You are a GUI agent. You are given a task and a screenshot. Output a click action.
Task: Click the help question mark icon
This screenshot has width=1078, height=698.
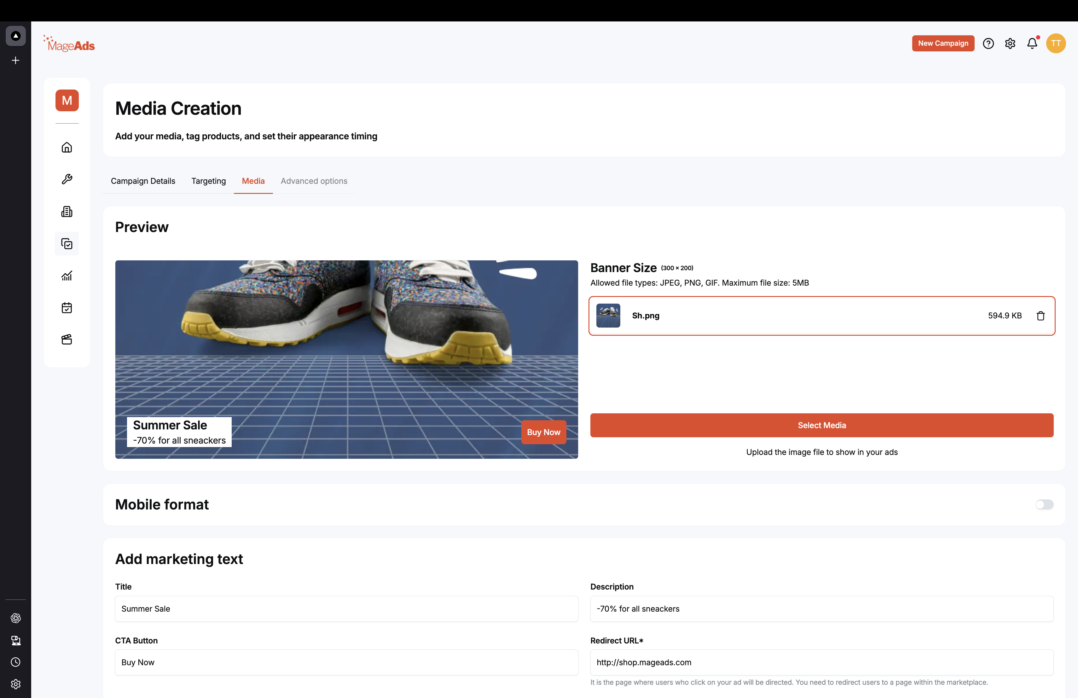coord(988,44)
